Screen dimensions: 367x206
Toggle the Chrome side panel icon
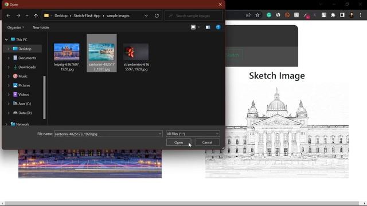tap(342, 15)
